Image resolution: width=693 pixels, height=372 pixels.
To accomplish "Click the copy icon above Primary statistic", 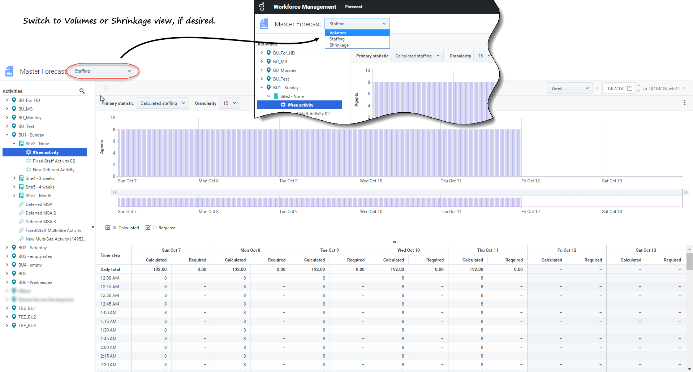I will coord(106,88).
